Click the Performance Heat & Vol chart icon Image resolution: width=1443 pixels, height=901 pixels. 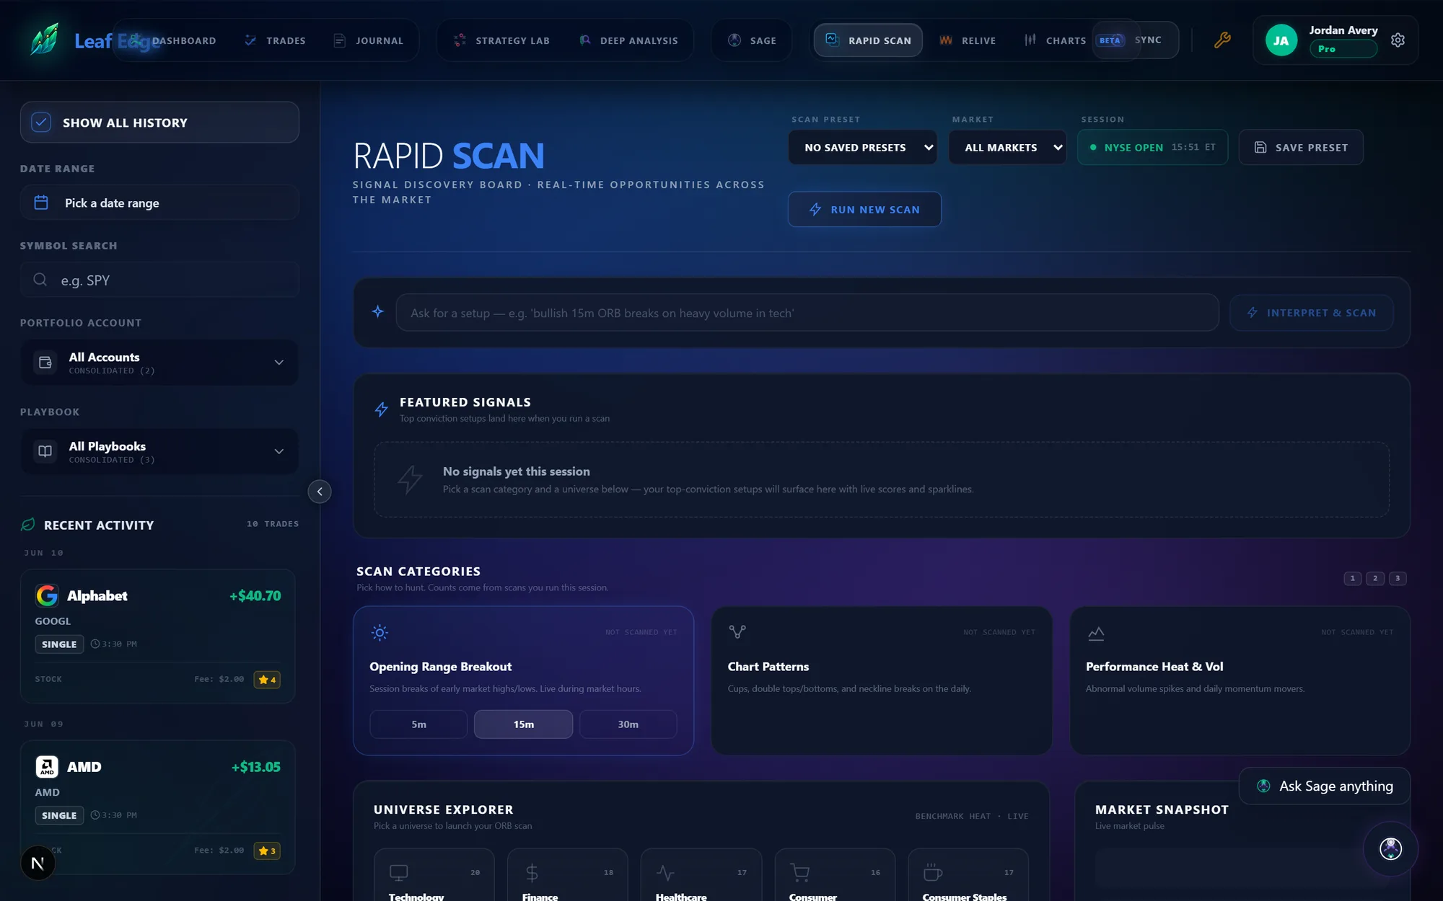(x=1096, y=633)
